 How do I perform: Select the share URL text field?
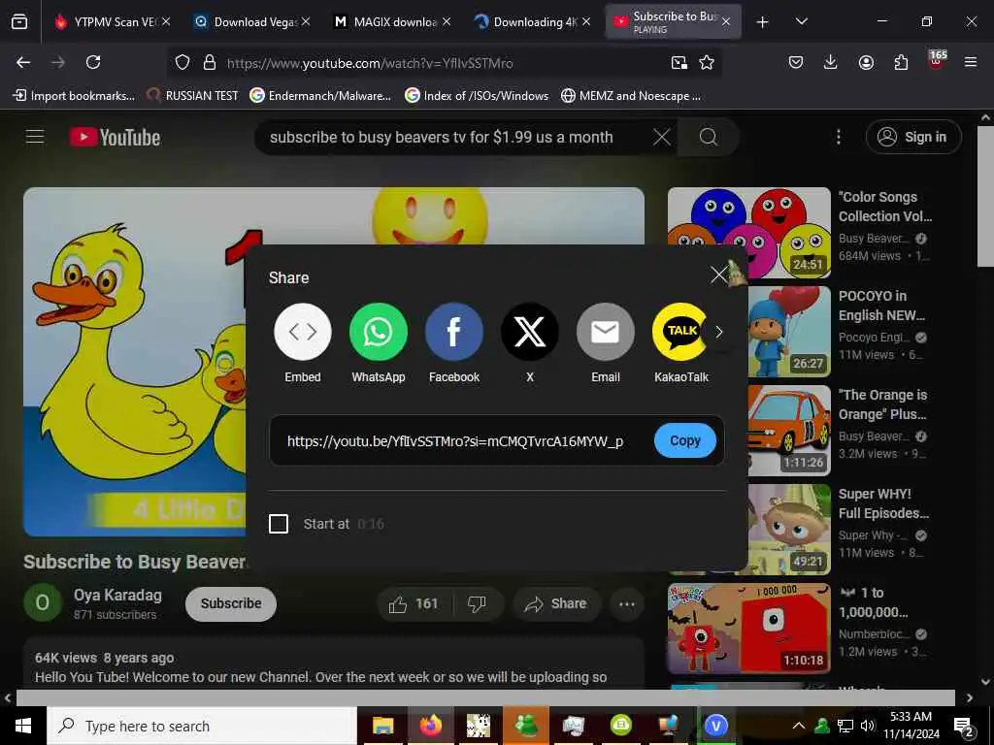click(x=455, y=441)
